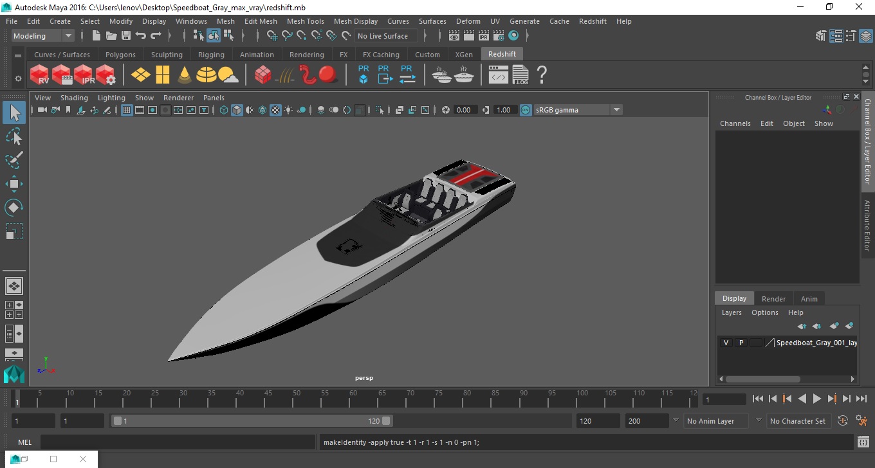Click the MEL command line input

tap(178, 442)
